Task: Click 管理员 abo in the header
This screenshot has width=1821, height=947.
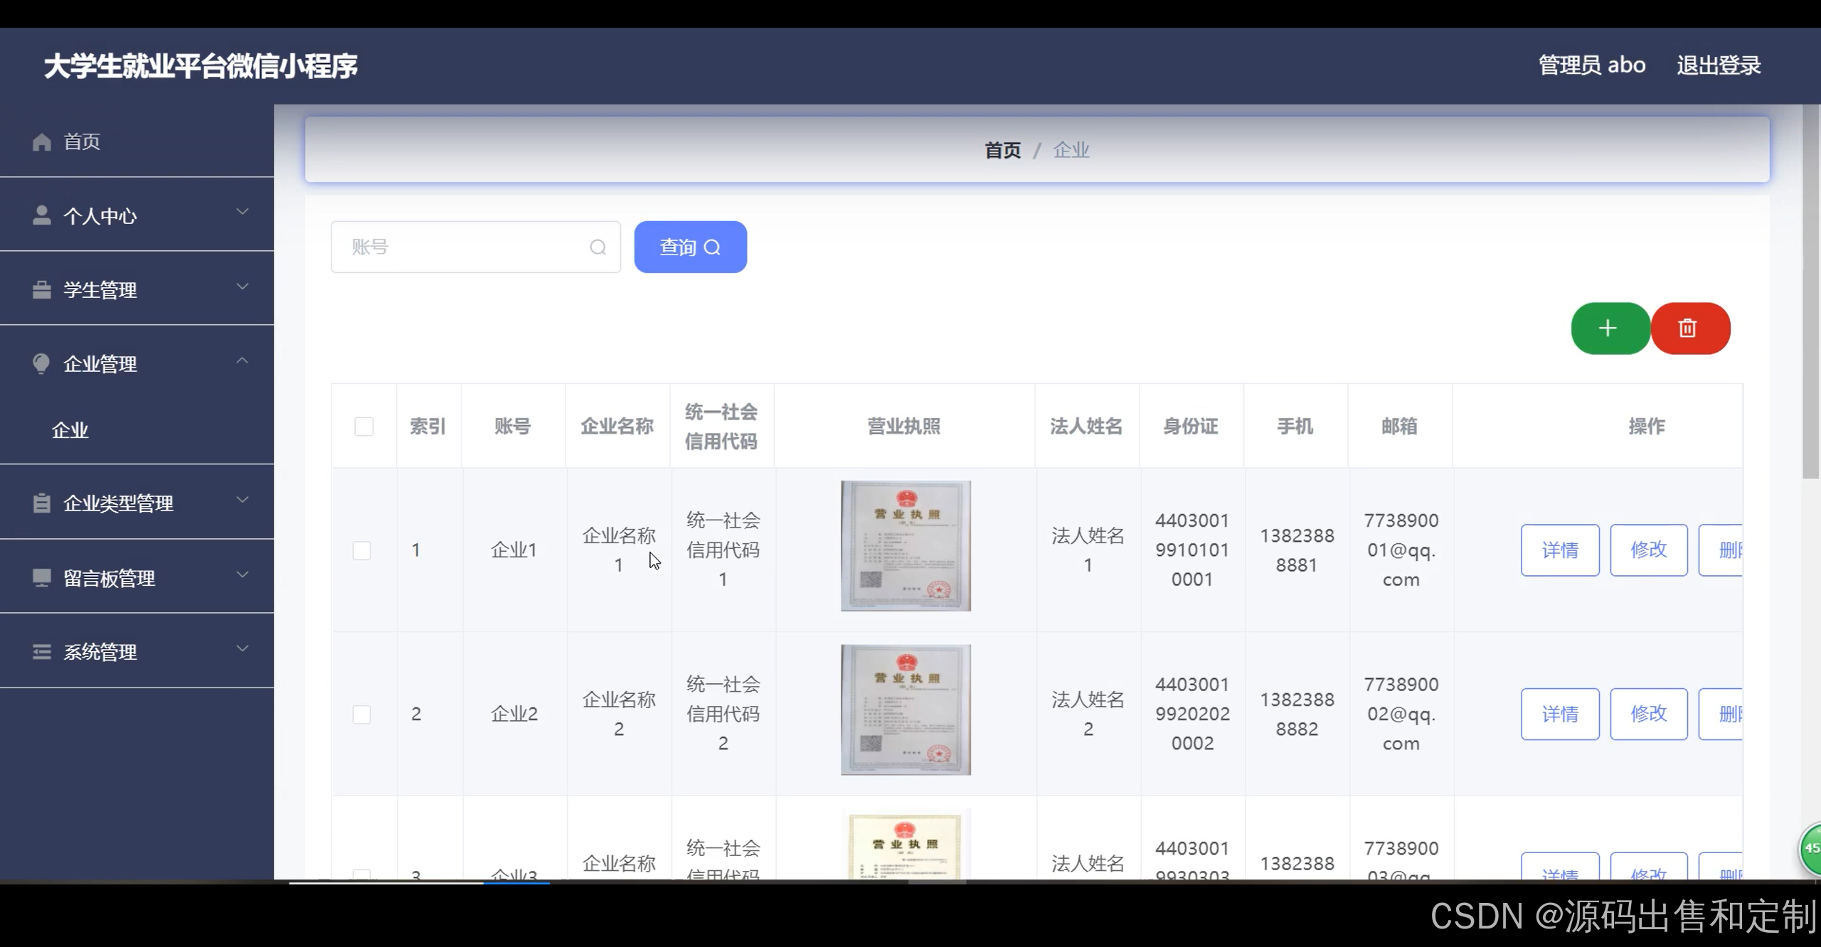Action: click(1592, 65)
